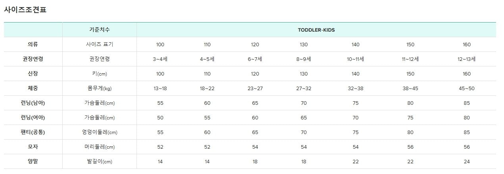This screenshot has width=504, height=174.
Task: Click the 기준치수 header cell
Action: (100, 30)
